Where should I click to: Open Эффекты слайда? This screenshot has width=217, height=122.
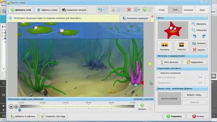[47, 10]
